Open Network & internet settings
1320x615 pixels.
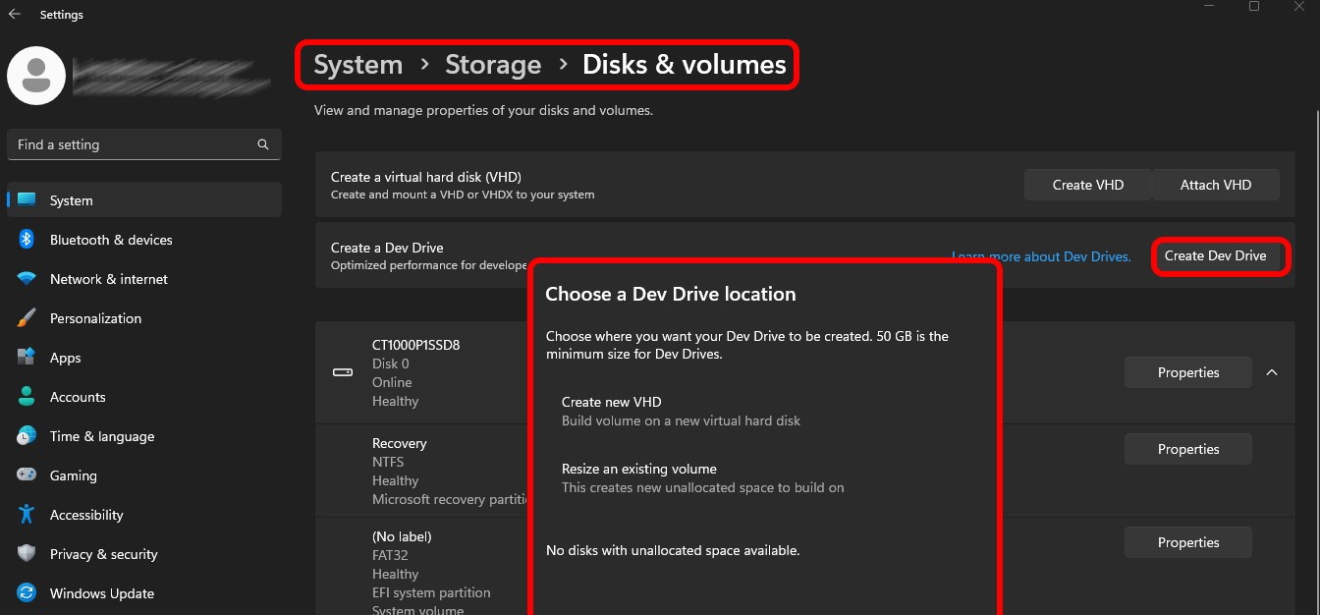[x=108, y=279]
